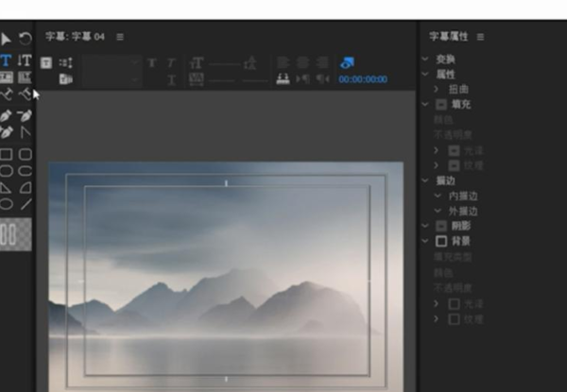The height and width of the screenshot is (392, 567).
Task: Collapse the 描边 section
Action: 425,179
